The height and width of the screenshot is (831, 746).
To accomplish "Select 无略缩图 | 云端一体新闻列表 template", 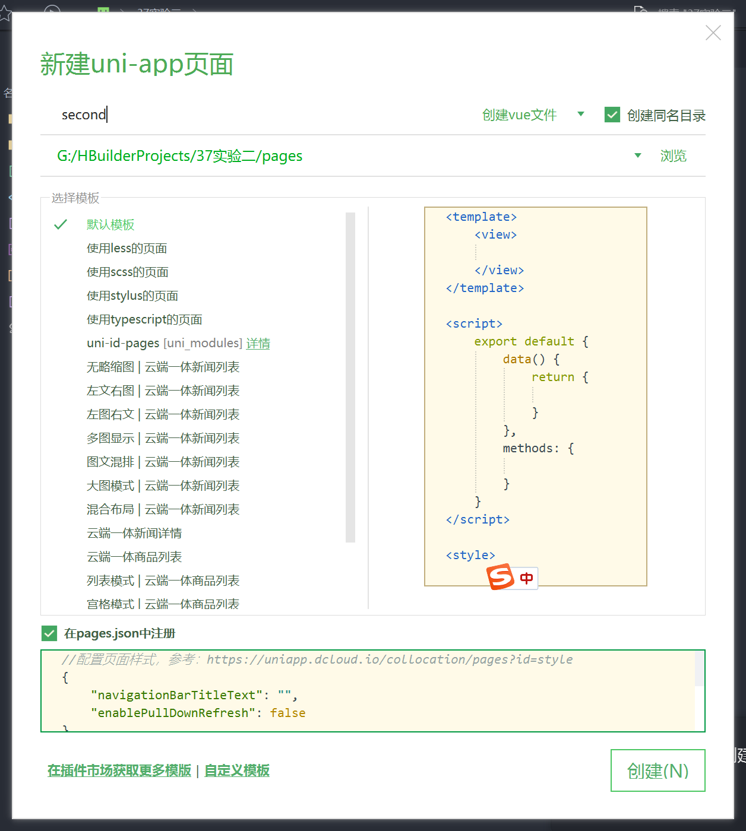I will click(x=163, y=367).
